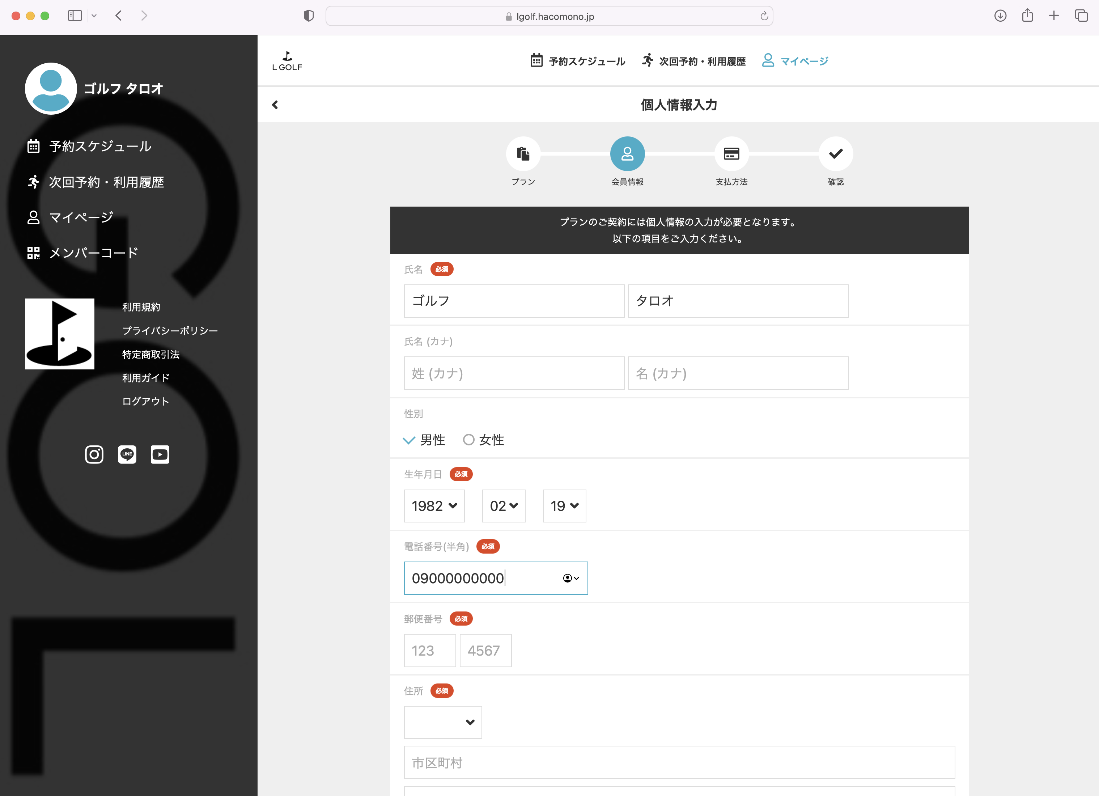Click the 確認 checkmark step icon
This screenshot has width=1099, height=796.
[x=835, y=154]
